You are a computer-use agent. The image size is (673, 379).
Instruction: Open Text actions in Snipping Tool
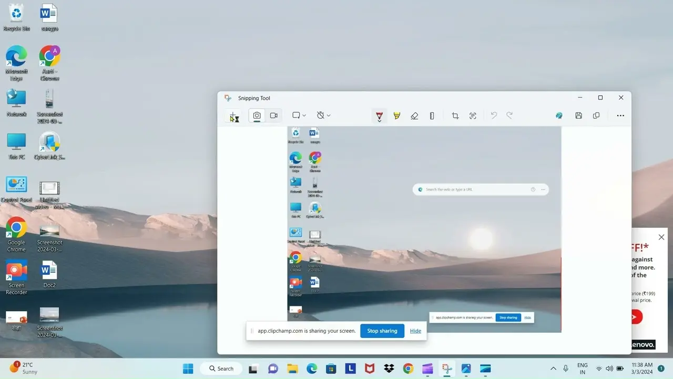[473, 116]
